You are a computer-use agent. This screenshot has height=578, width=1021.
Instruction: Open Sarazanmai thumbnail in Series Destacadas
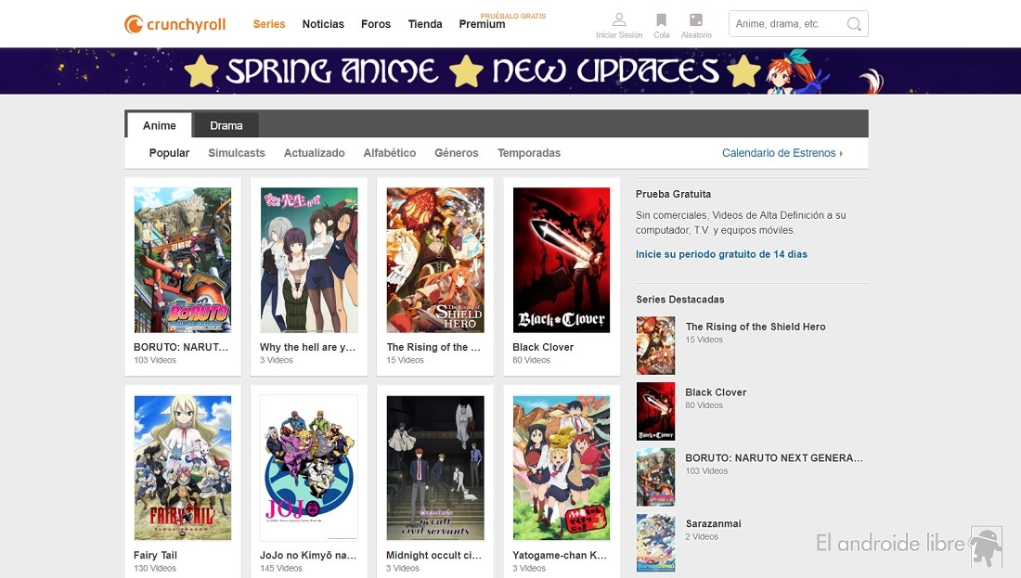[x=655, y=542]
